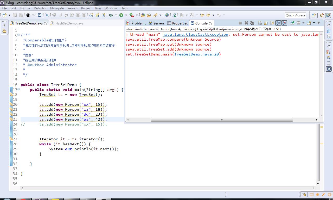Open the New wizard dropdown arrow

pos(10,15)
